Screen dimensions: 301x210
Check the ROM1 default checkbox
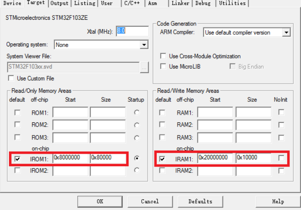pyautogui.click(x=18, y=113)
